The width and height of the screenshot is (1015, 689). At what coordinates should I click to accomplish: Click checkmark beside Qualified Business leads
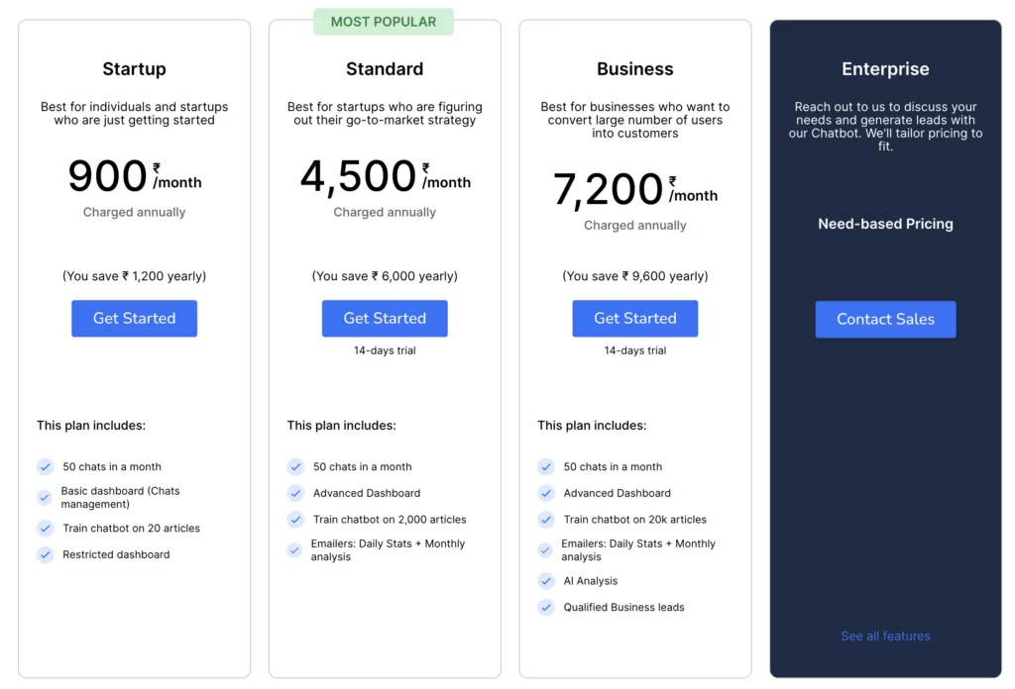pyautogui.click(x=546, y=608)
